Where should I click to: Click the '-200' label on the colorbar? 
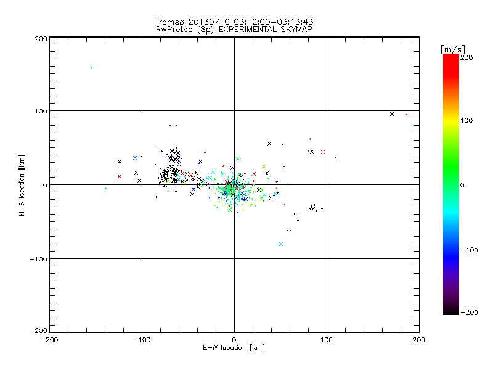(x=469, y=313)
